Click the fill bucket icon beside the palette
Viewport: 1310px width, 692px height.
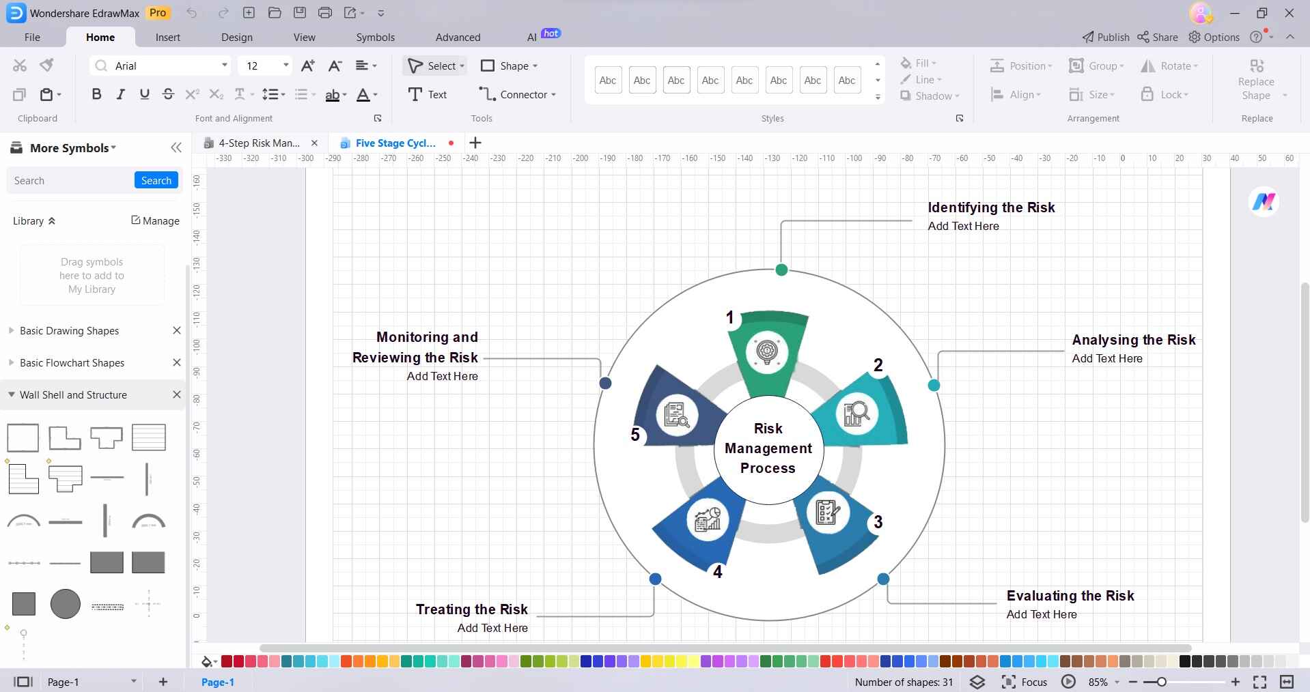[207, 661]
